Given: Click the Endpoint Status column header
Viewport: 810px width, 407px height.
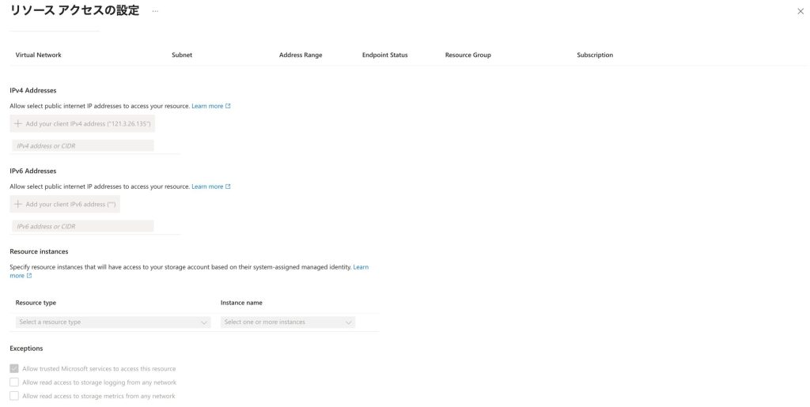Looking at the screenshot, I should pos(384,55).
